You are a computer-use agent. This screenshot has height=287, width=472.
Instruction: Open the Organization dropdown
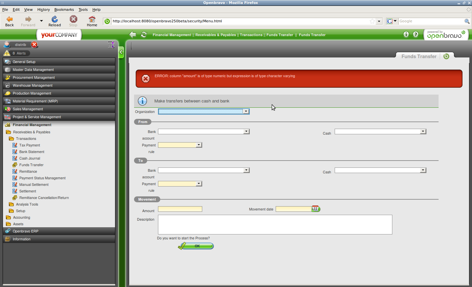(x=246, y=112)
